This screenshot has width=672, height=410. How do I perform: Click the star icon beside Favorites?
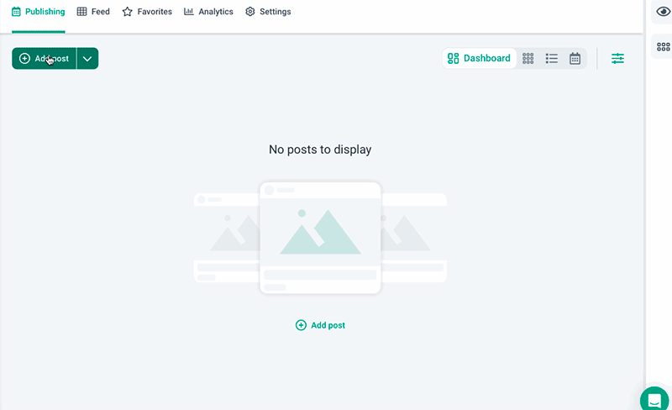coord(127,12)
